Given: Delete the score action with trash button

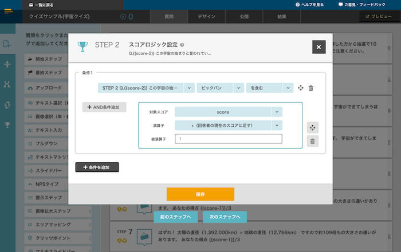Looking at the screenshot, I should (x=312, y=141).
